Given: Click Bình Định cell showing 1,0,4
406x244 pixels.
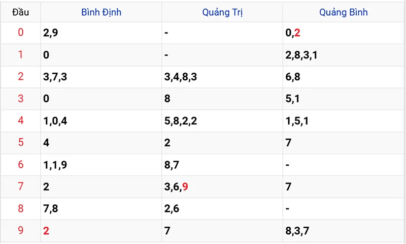Looking at the screenshot, I should (55, 121).
